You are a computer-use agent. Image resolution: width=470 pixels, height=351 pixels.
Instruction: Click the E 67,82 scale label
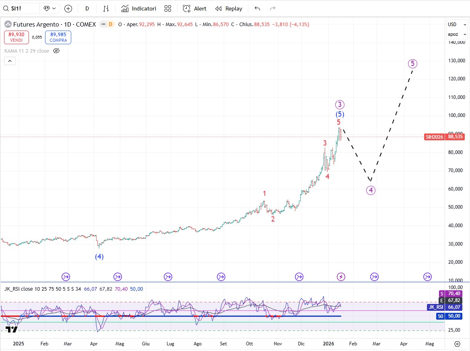click(x=451, y=300)
